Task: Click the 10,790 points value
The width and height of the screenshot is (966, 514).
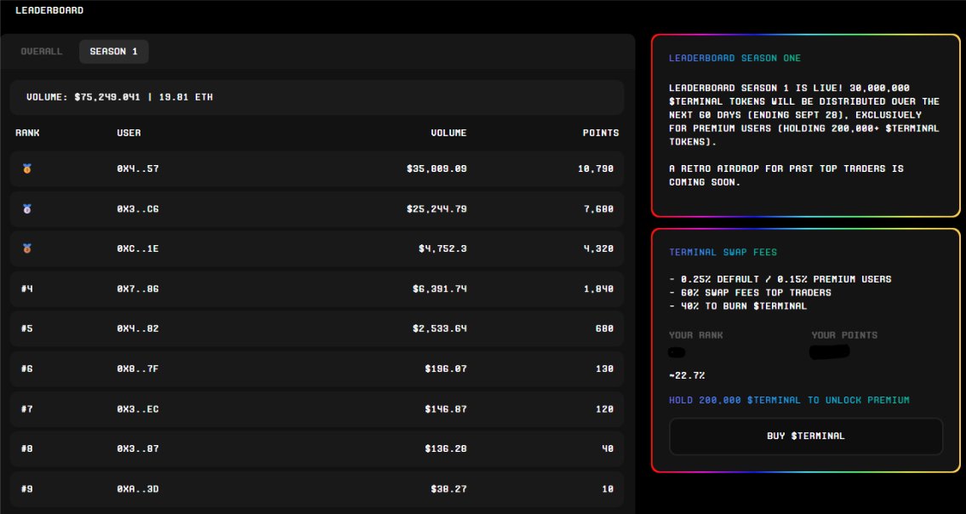Action: pos(595,168)
